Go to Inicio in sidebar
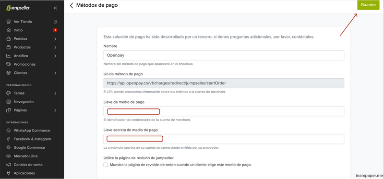384x179 pixels. [18, 30]
